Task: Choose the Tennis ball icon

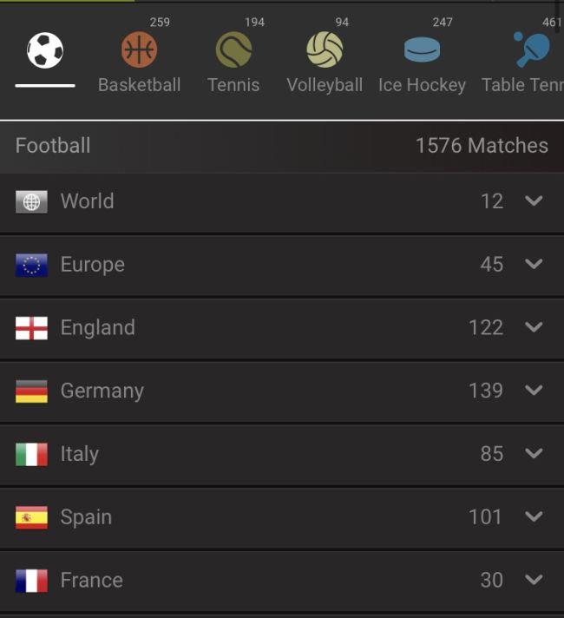Action: click(233, 50)
